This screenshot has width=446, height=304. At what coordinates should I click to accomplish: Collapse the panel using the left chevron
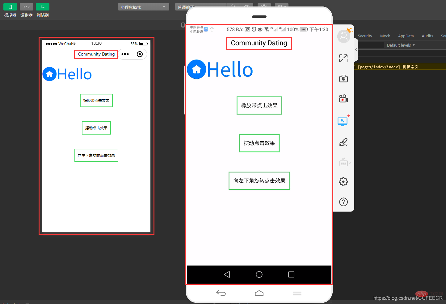click(x=356, y=49)
